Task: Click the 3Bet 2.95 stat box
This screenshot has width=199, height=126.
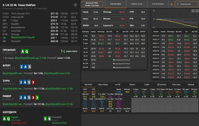Action: [137, 26]
